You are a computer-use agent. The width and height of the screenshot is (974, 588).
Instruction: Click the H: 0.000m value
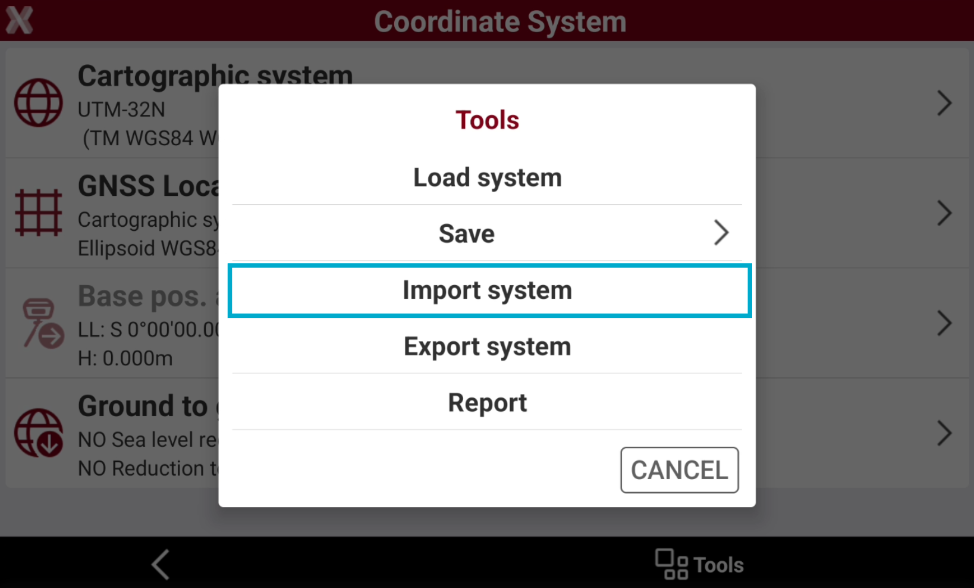(x=125, y=358)
